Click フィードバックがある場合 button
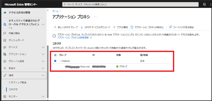 tap(181, 27)
